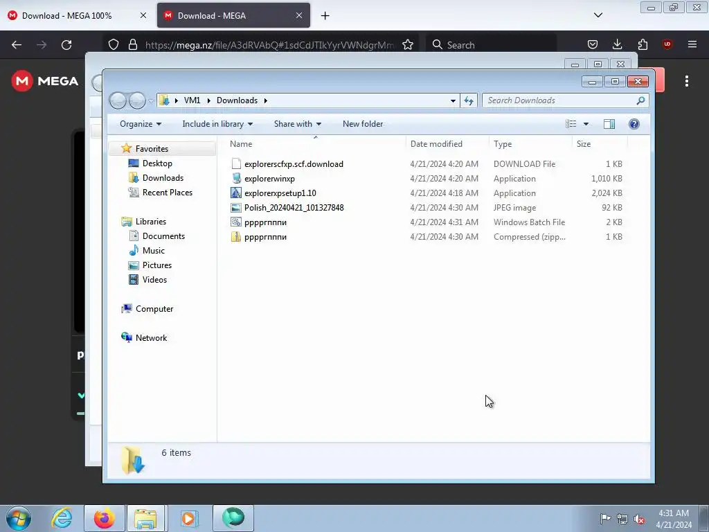Image resolution: width=709 pixels, height=532 pixels.
Task: Click the site padlock icon
Action: point(132,45)
